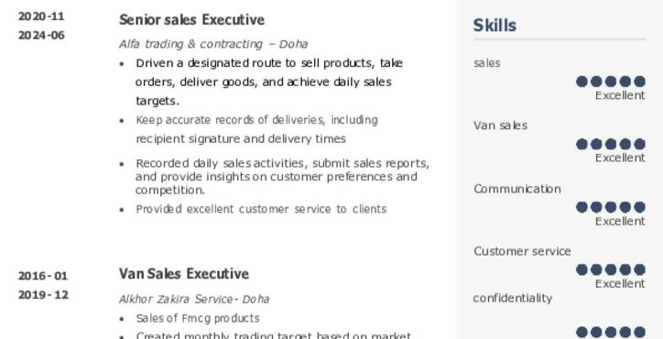
Task: Select the sales skill rating dots
Action: (x=611, y=82)
